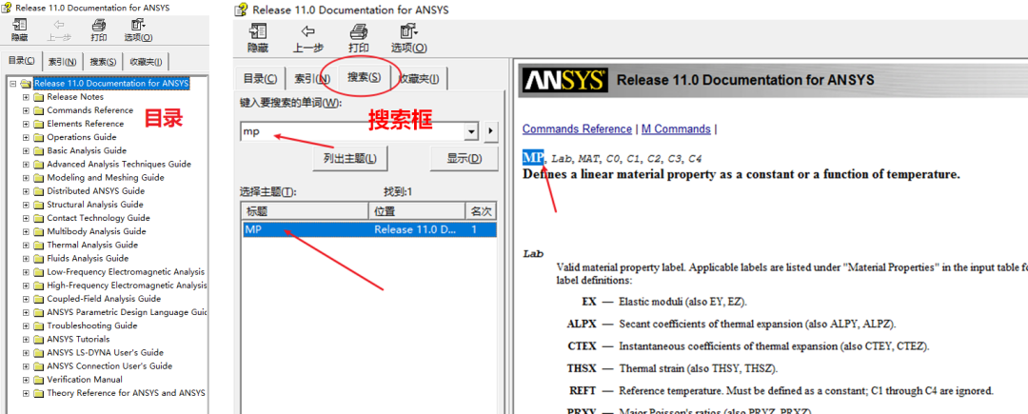Click Display button
Image resolution: width=1028 pixels, height=414 pixels.
coord(465,159)
